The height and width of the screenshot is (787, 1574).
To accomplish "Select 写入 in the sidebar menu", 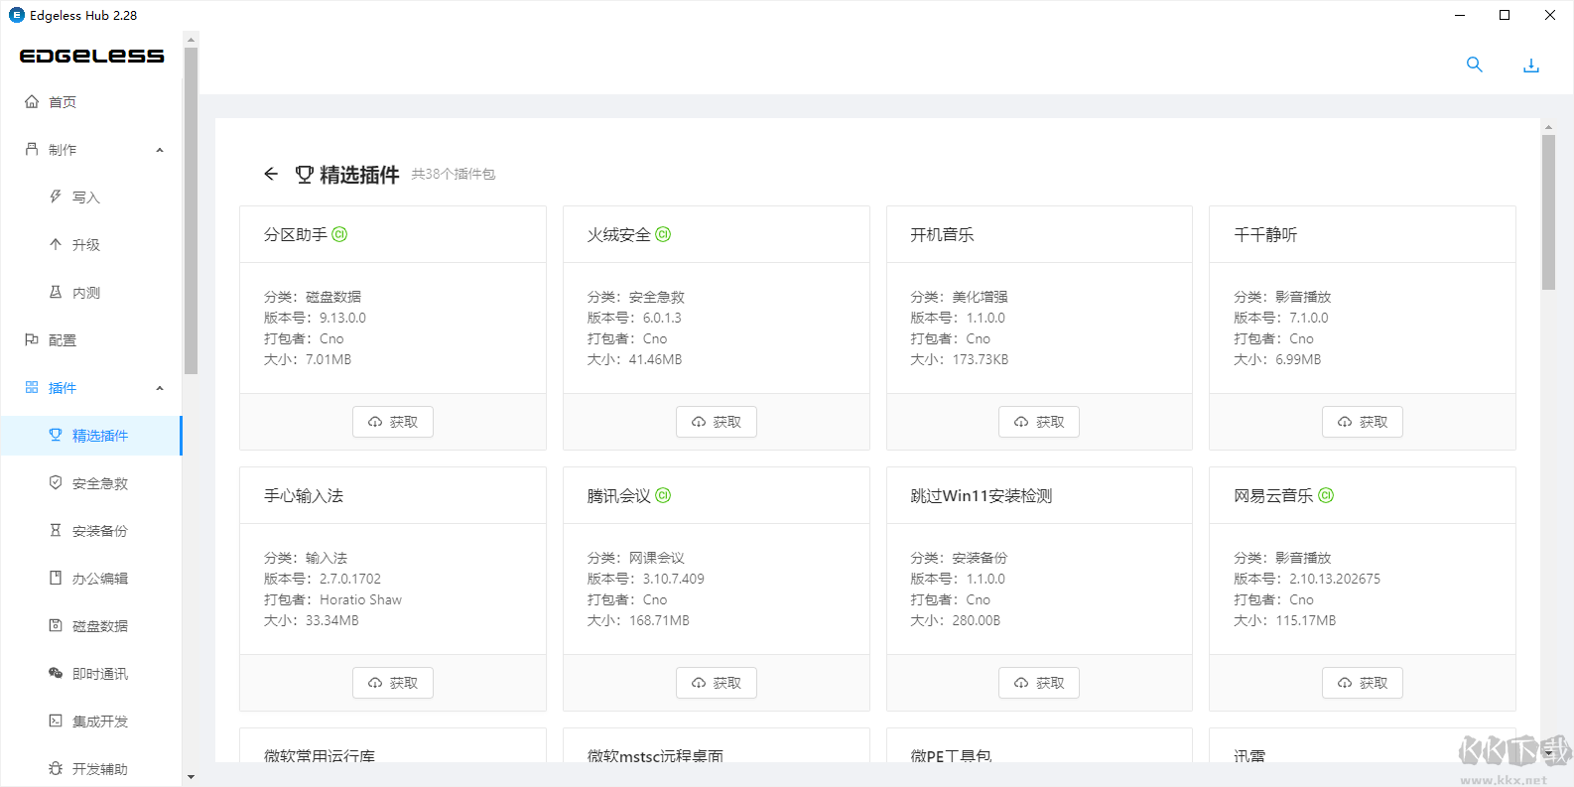I will 85,197.
